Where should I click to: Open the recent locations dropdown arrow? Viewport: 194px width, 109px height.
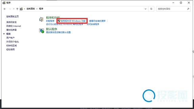[x=14, y=9]
